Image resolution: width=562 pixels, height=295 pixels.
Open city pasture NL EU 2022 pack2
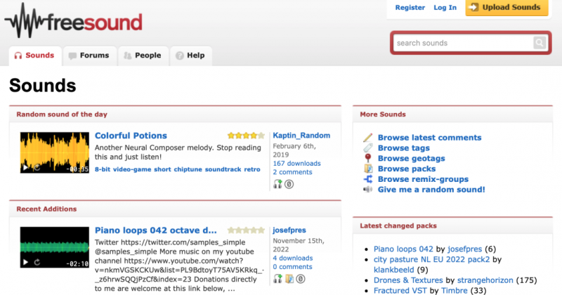(x=431, y=259)
